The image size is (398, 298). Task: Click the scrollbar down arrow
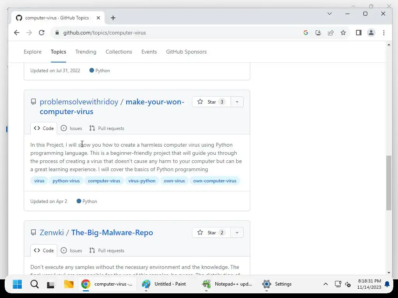coord(389,273)
